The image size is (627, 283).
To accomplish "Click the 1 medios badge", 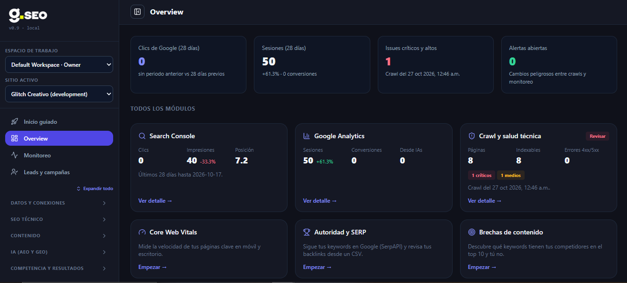I will (x=511, y=176).
